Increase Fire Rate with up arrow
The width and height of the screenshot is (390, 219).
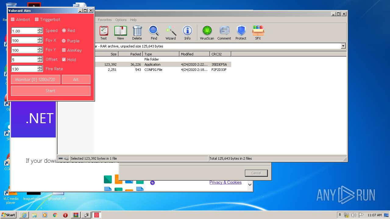pyautogui.click(x=40, y=68)
